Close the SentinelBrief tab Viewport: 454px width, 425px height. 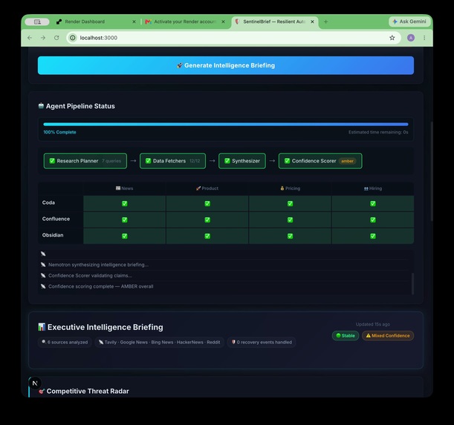tap(312, 22)
